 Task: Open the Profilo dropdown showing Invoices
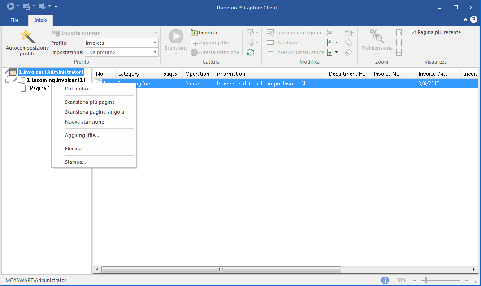(155, 43)
